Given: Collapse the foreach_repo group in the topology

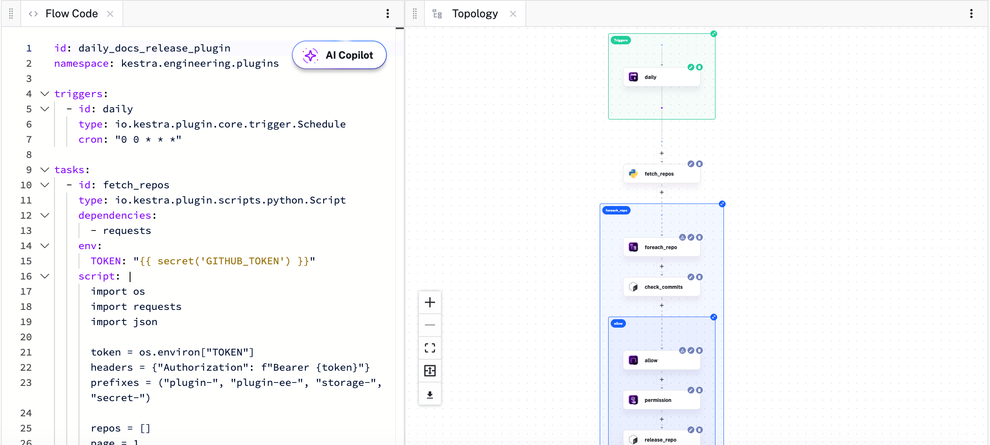Looking at the screenshot, I should pyautogui.click(x=722, y=204).
